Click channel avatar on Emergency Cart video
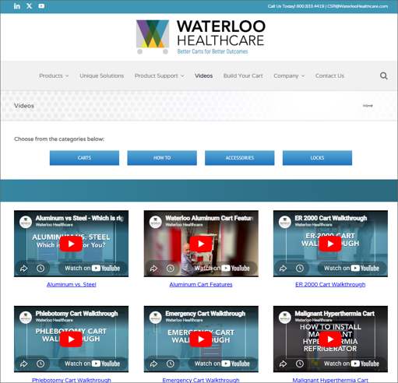 [156, 318]
